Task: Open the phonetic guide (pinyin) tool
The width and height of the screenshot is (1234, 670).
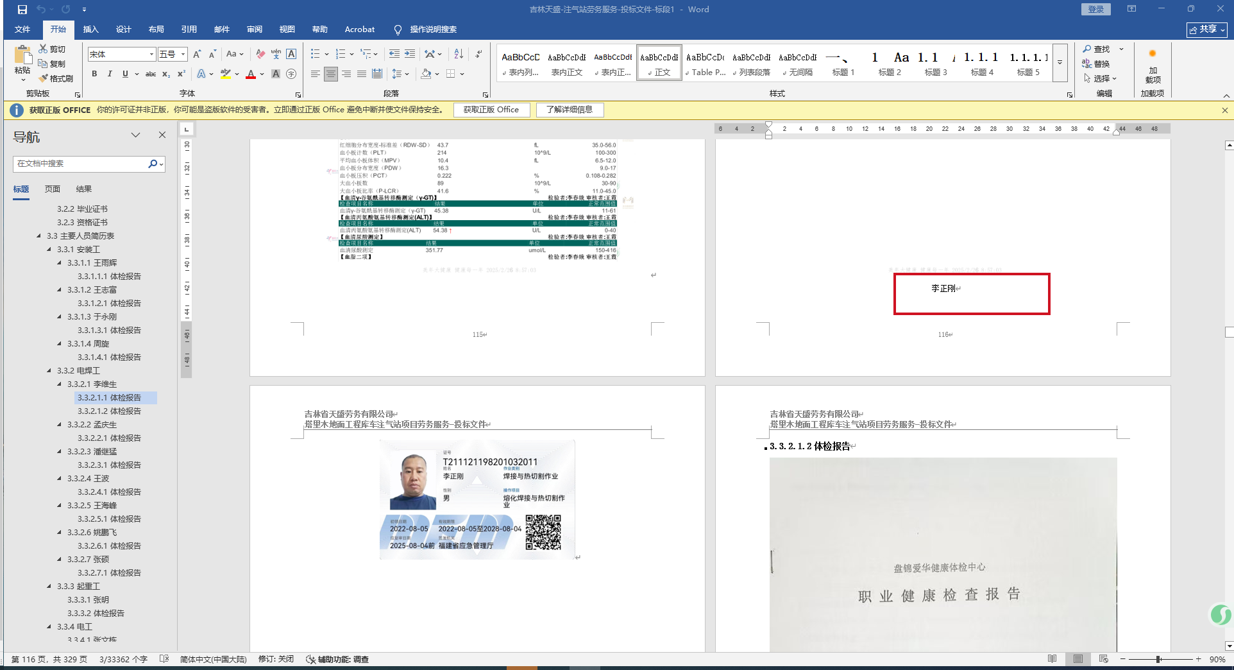Action: pos(276,54)
